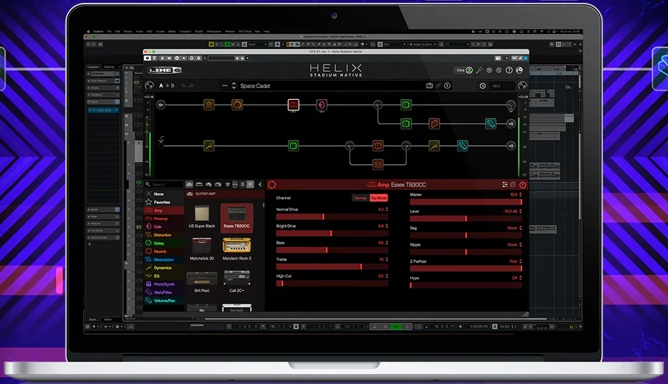Open the tuner fork icon in Helix header
This screenshot has height=384, width=668.
(479, 71)
